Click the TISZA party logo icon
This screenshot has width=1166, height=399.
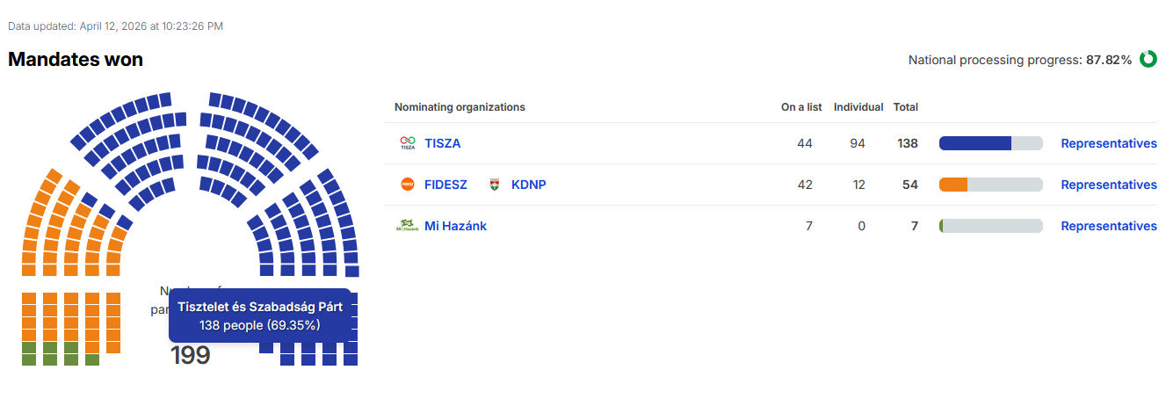coord(407,143)
